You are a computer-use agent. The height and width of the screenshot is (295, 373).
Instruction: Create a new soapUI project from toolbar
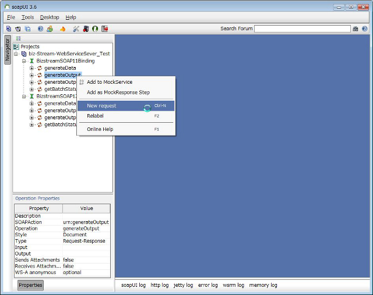pyautogui.click(x=9, y=29)
